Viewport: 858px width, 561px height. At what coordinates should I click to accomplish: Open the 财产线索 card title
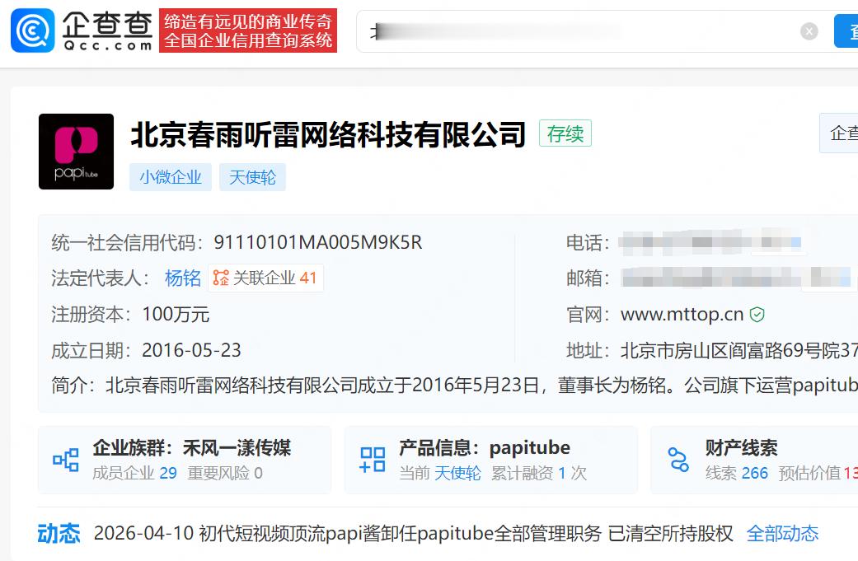(742, 448)
